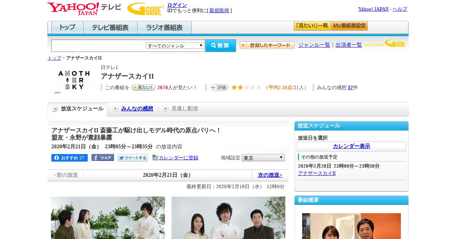Click the カレンダーに登録 link

tap(179, 158)
